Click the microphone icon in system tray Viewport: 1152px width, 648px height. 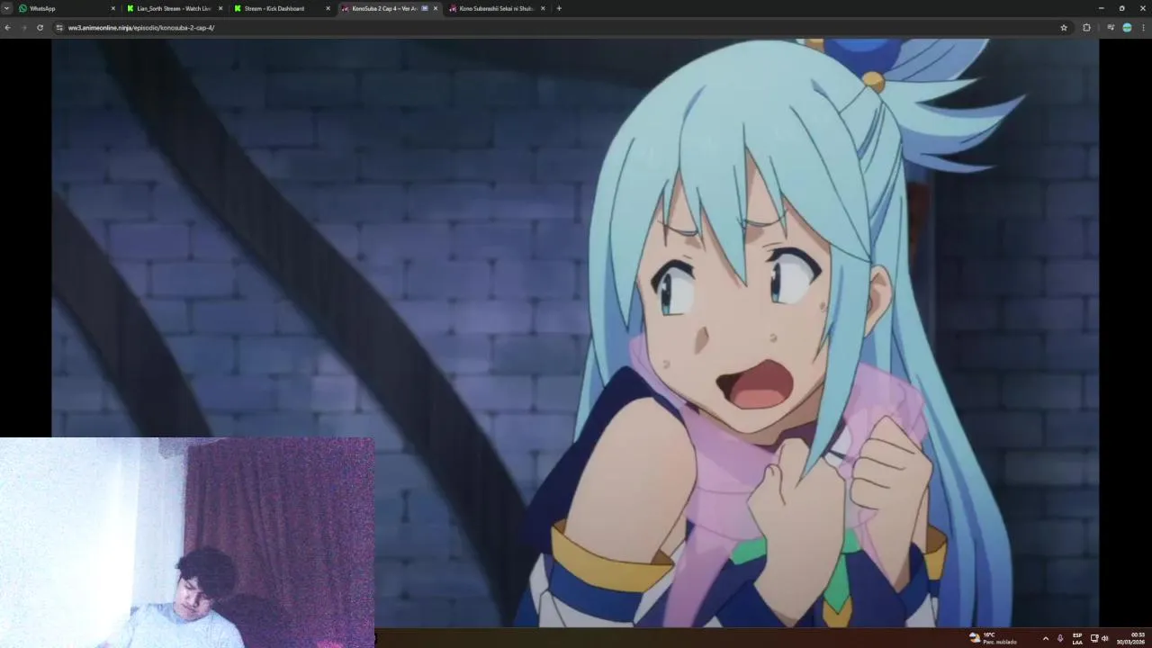pos(1060,638)
